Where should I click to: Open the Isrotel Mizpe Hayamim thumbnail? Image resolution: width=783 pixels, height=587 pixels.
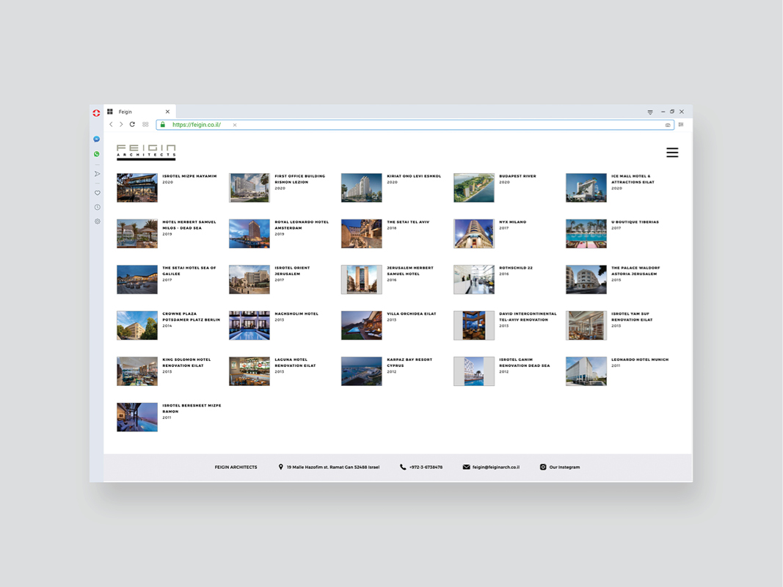tap(137, 188)
